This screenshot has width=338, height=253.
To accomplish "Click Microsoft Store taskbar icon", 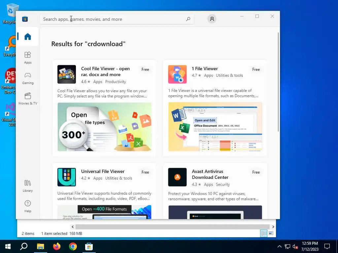I will (x=89, y=246).
